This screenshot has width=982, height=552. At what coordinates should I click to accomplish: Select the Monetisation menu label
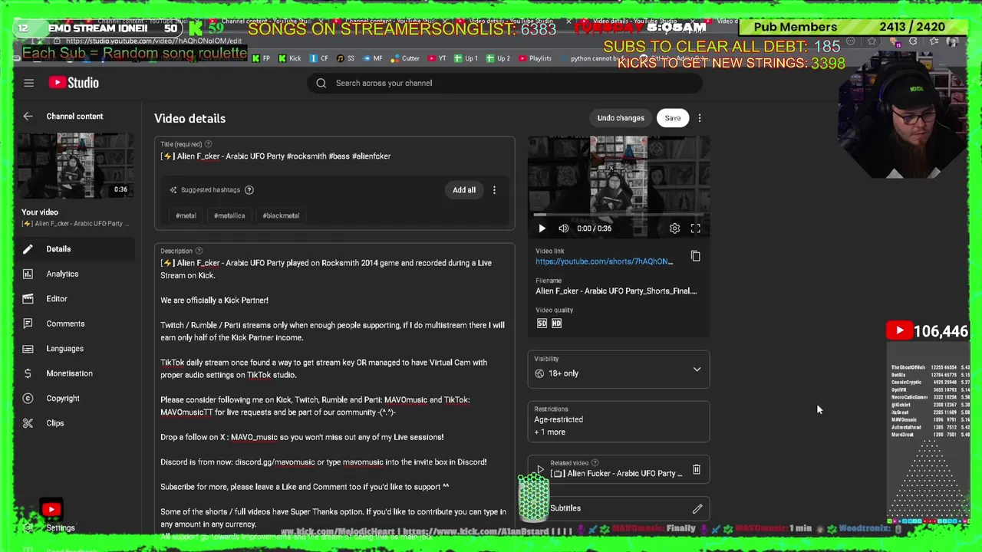[69, 373]
